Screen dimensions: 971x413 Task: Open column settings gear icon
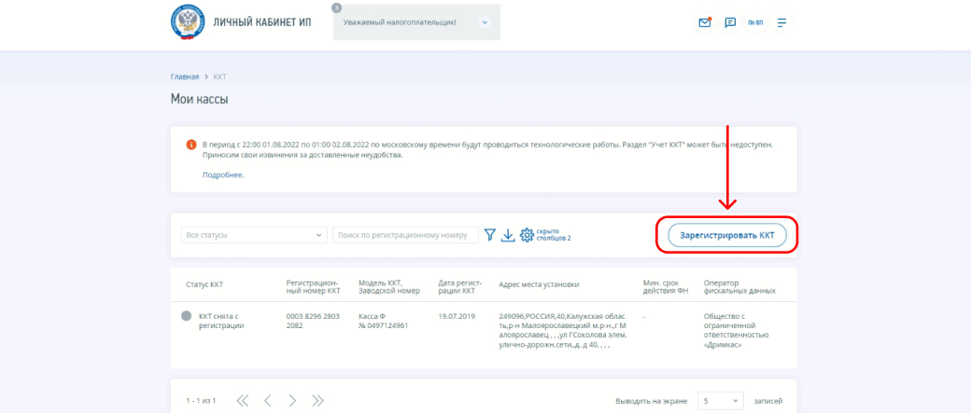click(527, 236)
